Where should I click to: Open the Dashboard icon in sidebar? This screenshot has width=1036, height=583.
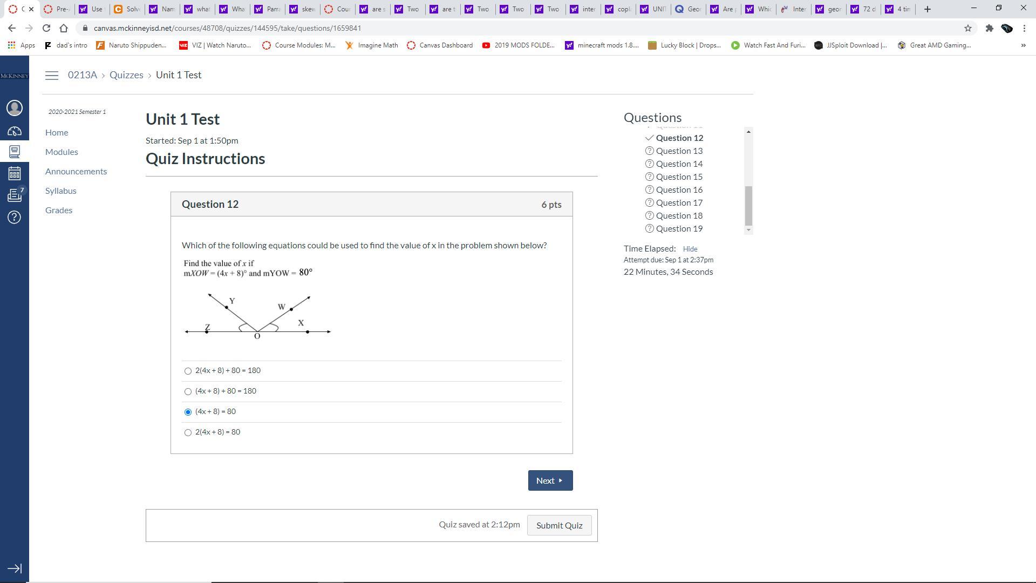[15, 131]
